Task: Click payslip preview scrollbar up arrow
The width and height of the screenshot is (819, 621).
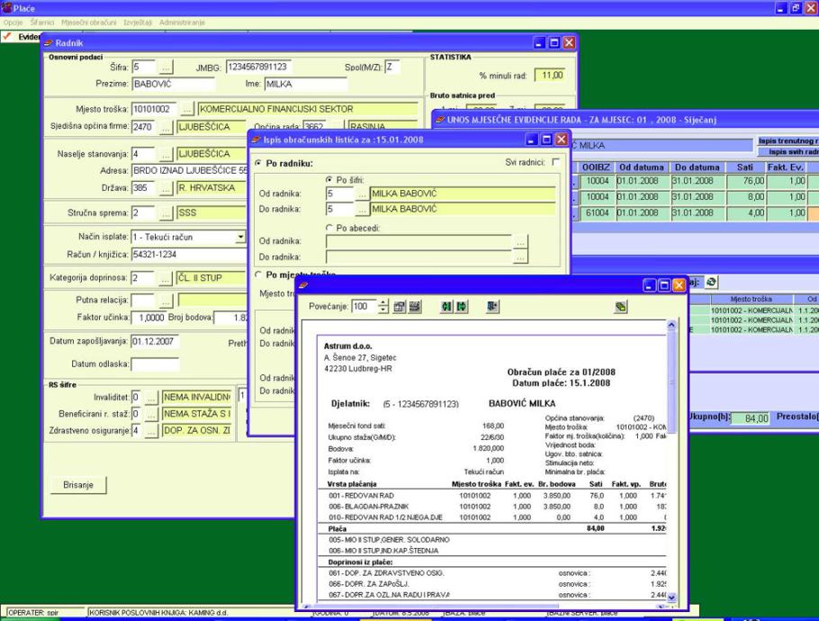Action: pos(671,325)
